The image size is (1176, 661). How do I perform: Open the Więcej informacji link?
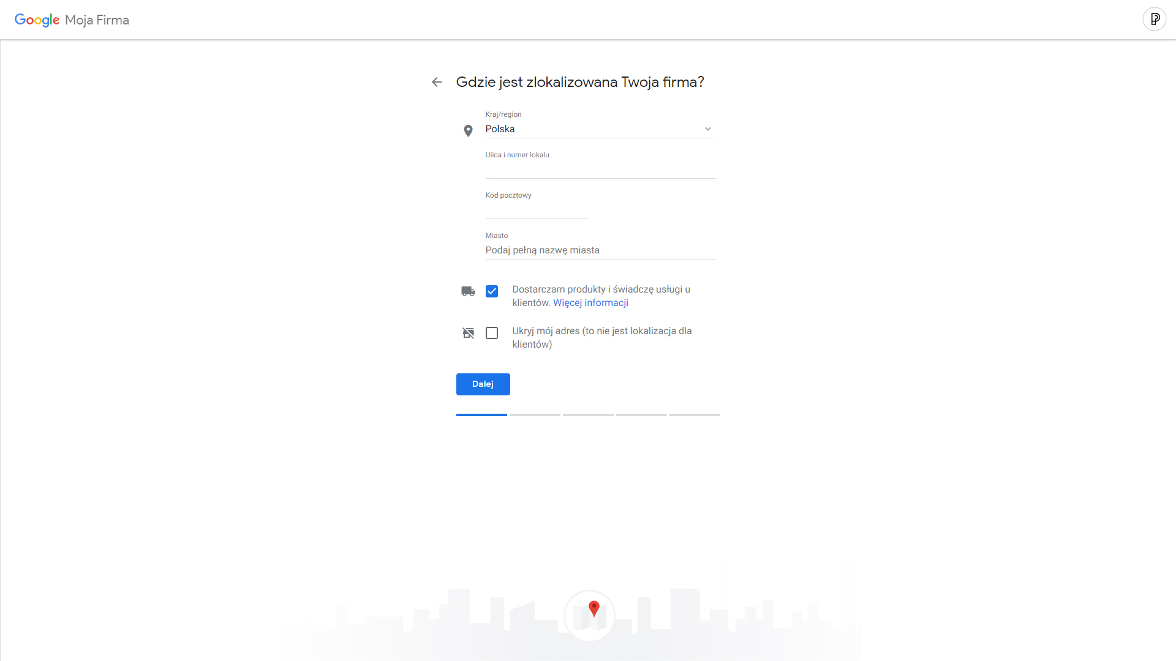click(x=590, y=303)
